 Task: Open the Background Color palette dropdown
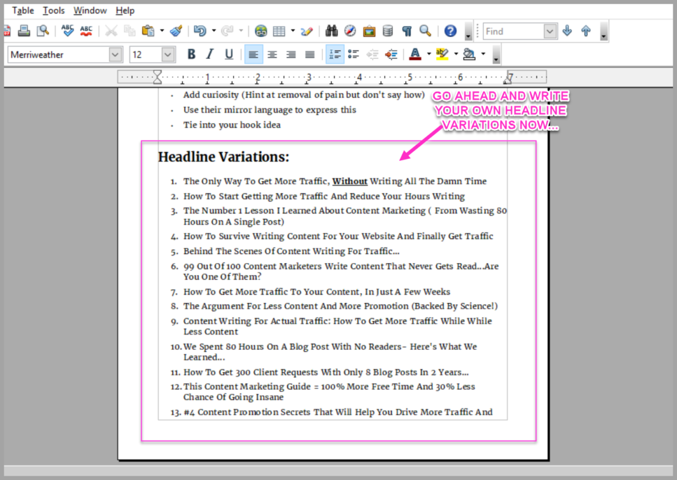pos(483,54)
